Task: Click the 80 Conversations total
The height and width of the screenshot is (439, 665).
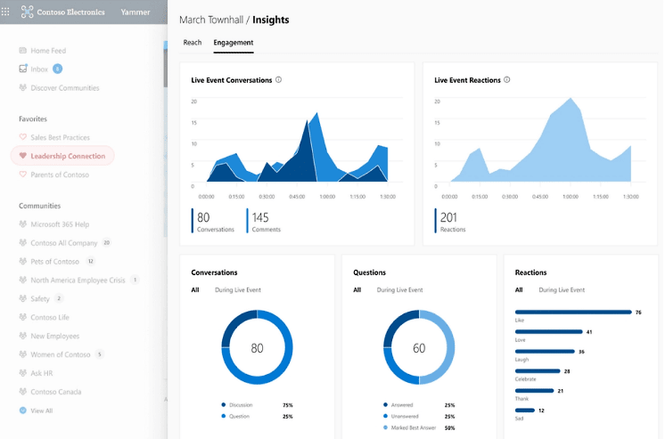Action: (213, 221)
